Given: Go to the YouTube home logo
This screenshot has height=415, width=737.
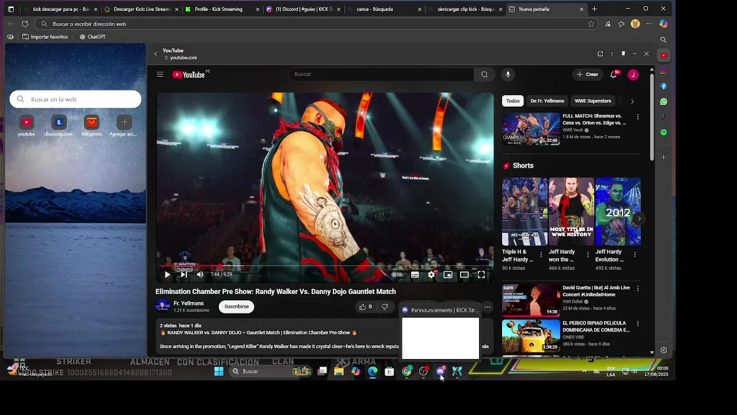Looking at the screenshot, I should pyautogui.click(x=189, y=74).
